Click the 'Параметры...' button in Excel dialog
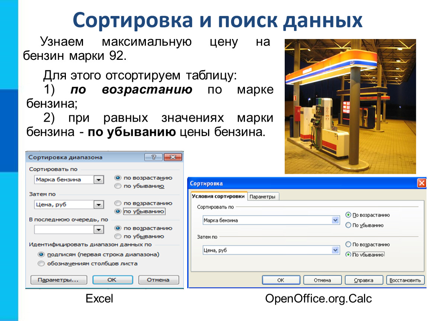The image size is (428, 321). 58,280
